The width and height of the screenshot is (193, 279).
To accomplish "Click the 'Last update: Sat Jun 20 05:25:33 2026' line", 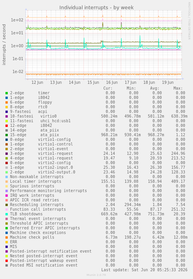I will [x=144, y=270].
